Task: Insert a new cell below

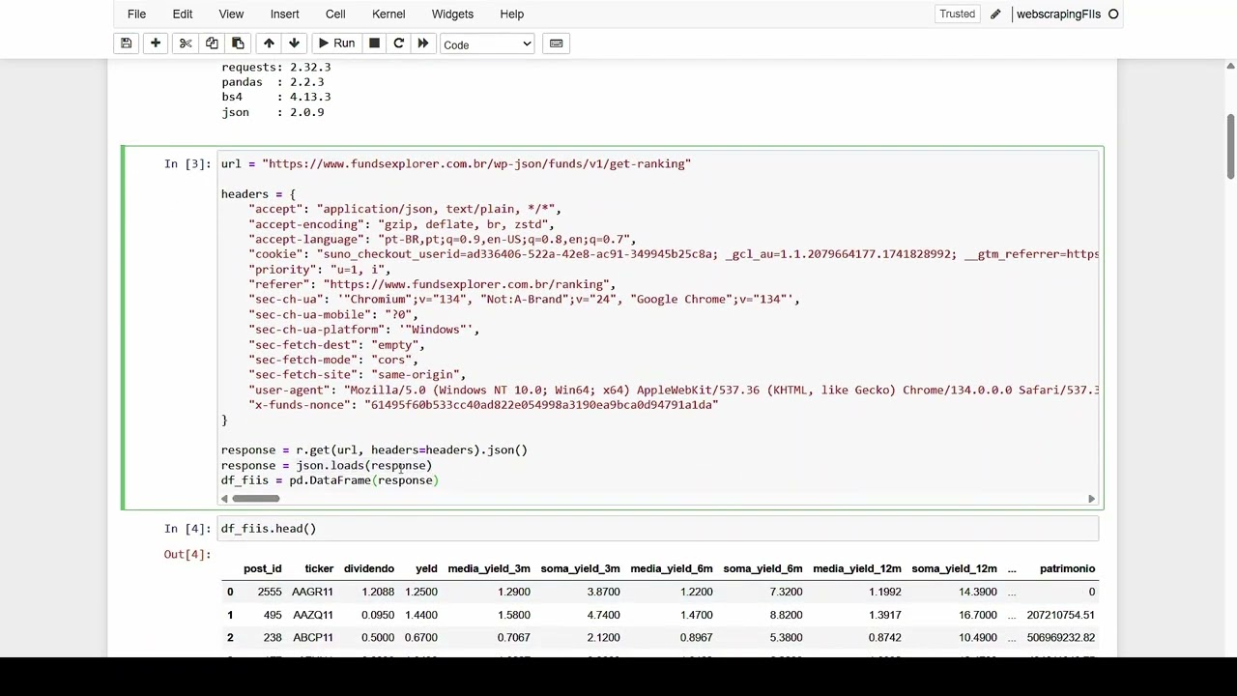Action: coord(155,43)
